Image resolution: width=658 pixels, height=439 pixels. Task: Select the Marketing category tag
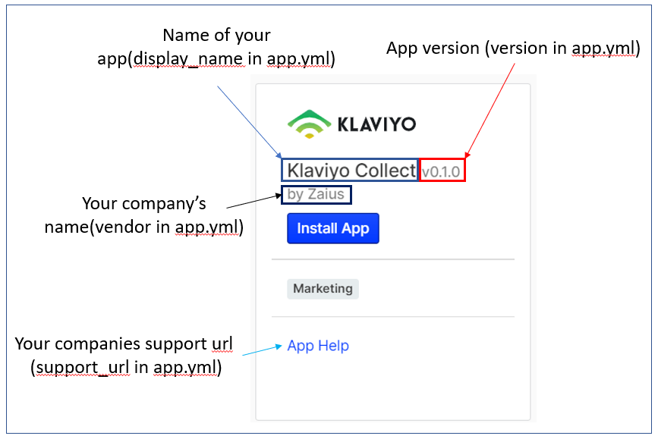(x=323, y=288)
